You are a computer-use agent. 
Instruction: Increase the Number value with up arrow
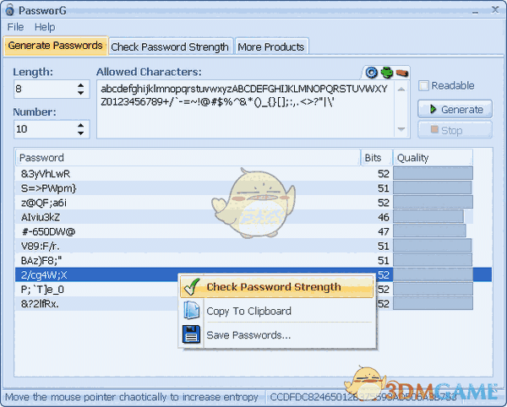(x=81, y=125)
